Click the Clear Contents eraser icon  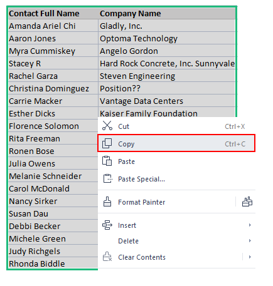[107, 257]
